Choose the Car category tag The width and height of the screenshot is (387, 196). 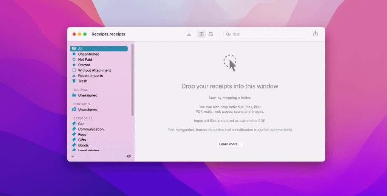pos(81,124)
